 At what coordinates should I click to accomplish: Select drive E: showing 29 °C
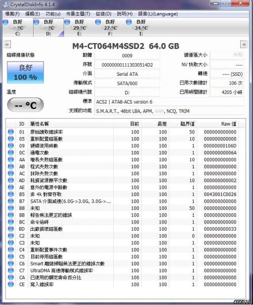point(79,27)
